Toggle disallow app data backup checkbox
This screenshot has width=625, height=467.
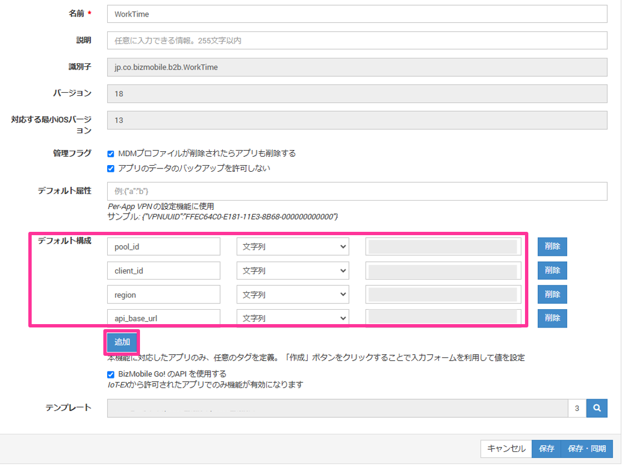coord(111,168)
